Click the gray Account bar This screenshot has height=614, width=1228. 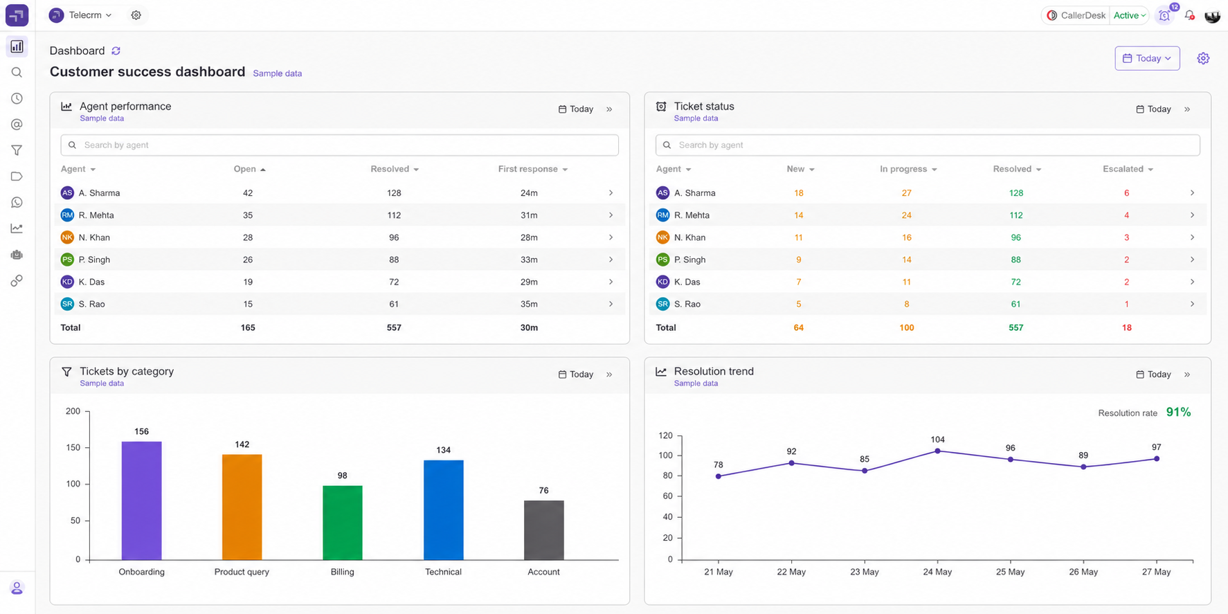(x=544, y=530)
